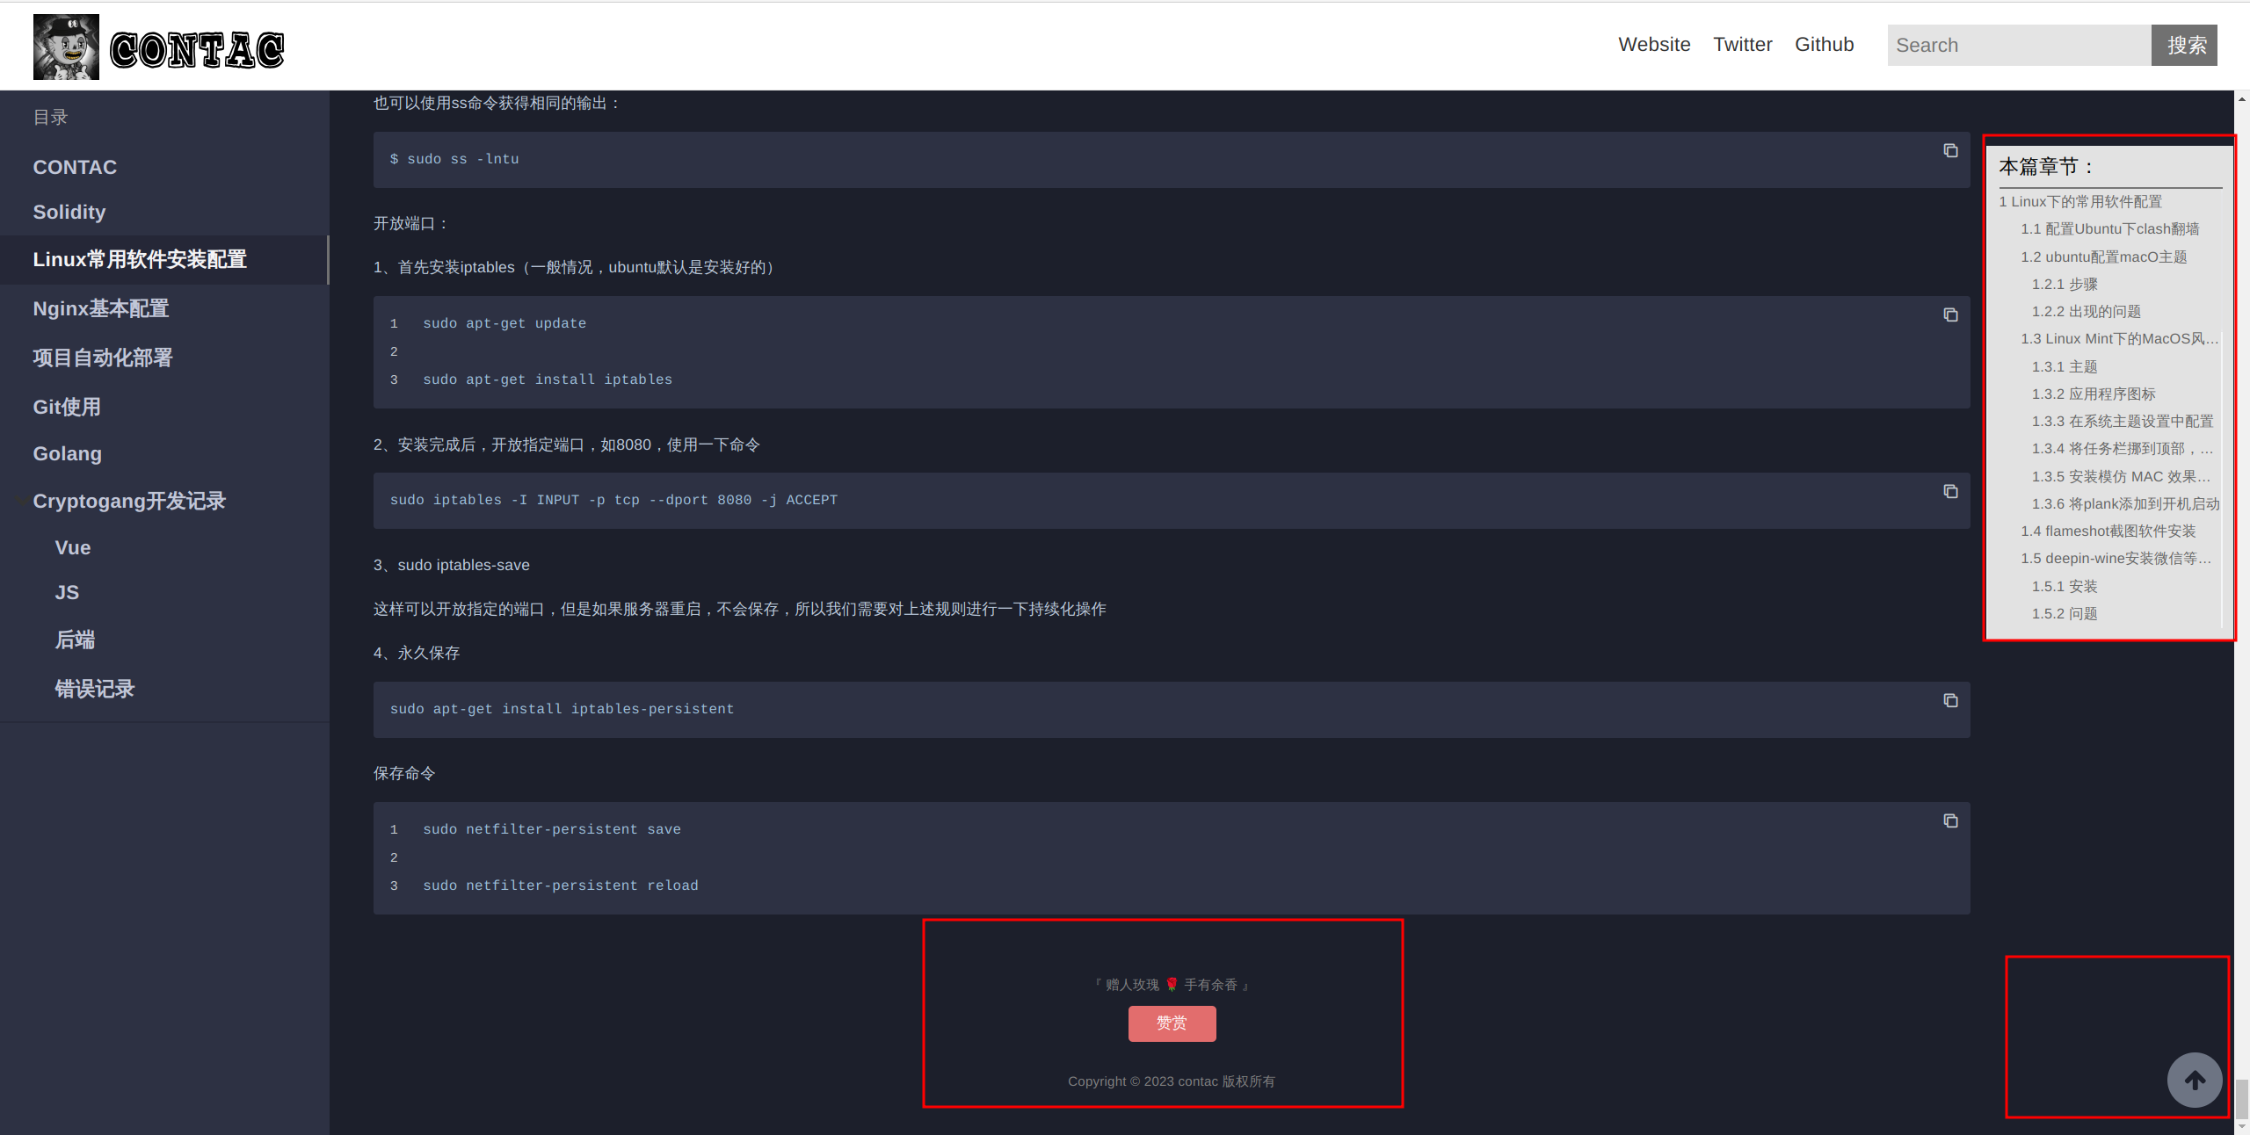Screen dimensions: 2250x1135
Task: Click the page vertical scrollbar thumb
Action: [x=2242, y=1100]
